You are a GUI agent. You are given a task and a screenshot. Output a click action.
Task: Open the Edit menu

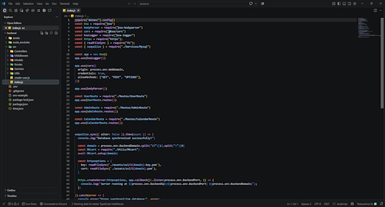[x=18, y=4]
